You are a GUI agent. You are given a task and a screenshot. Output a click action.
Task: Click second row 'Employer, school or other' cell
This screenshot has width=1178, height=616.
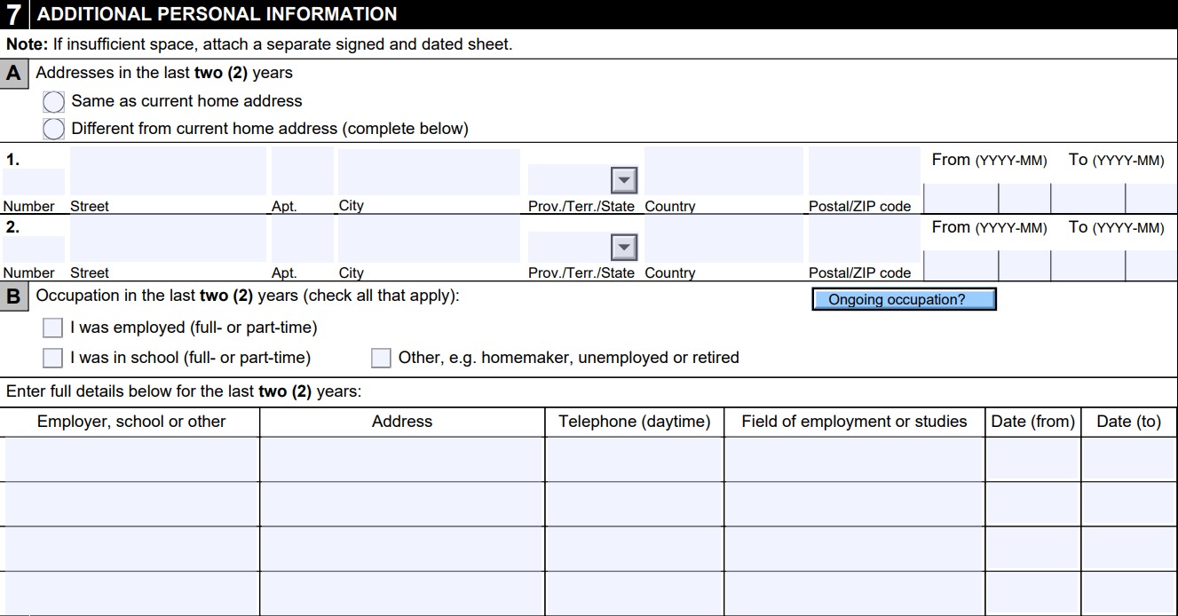131,504
